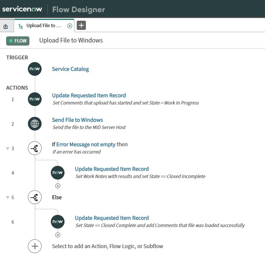Click the TRIGGER section label
This screenshot has height=260, width=265.
click(x=17, y=57)
